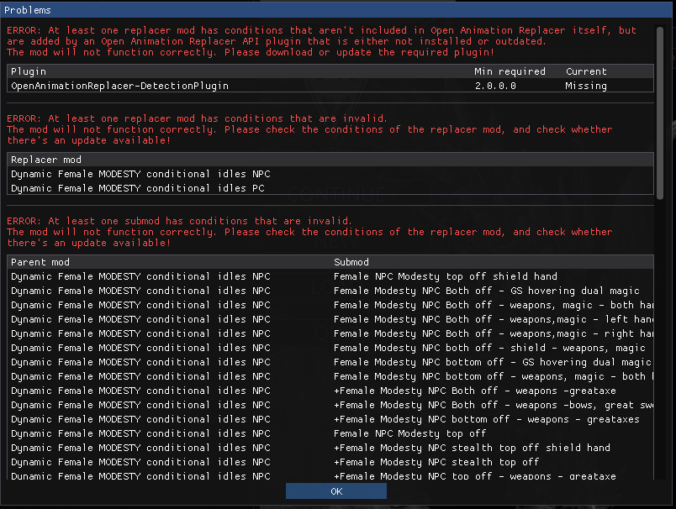This screenshot has height=509, width=676.
Task: Click submod Both off - weapons -greataxe
Action: pos(475,391)
